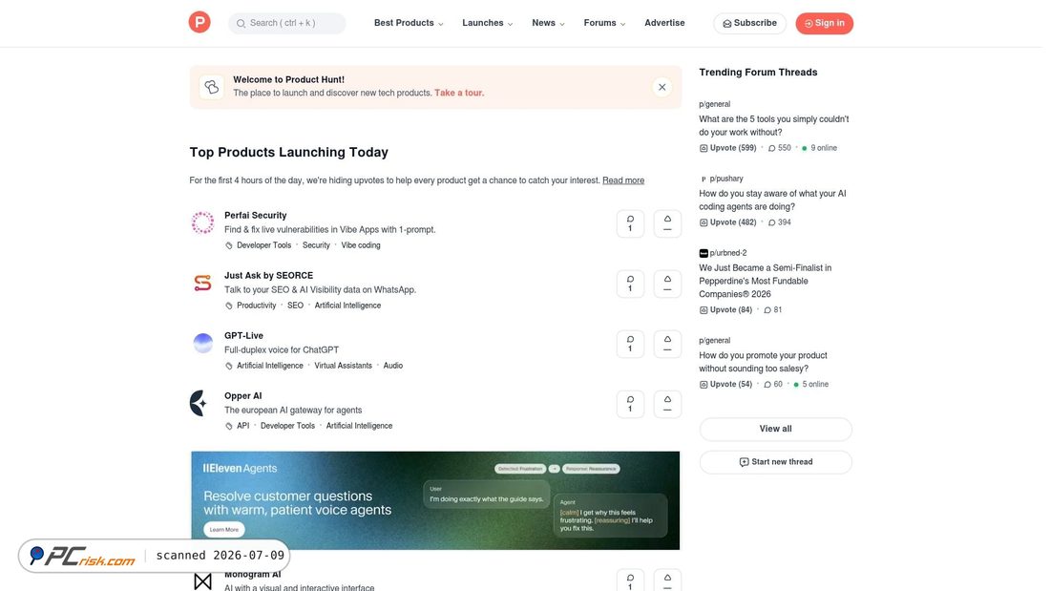The image size is (1050, 591).
Task: Upvote Perfai Security
Action: tap(667, 223)
